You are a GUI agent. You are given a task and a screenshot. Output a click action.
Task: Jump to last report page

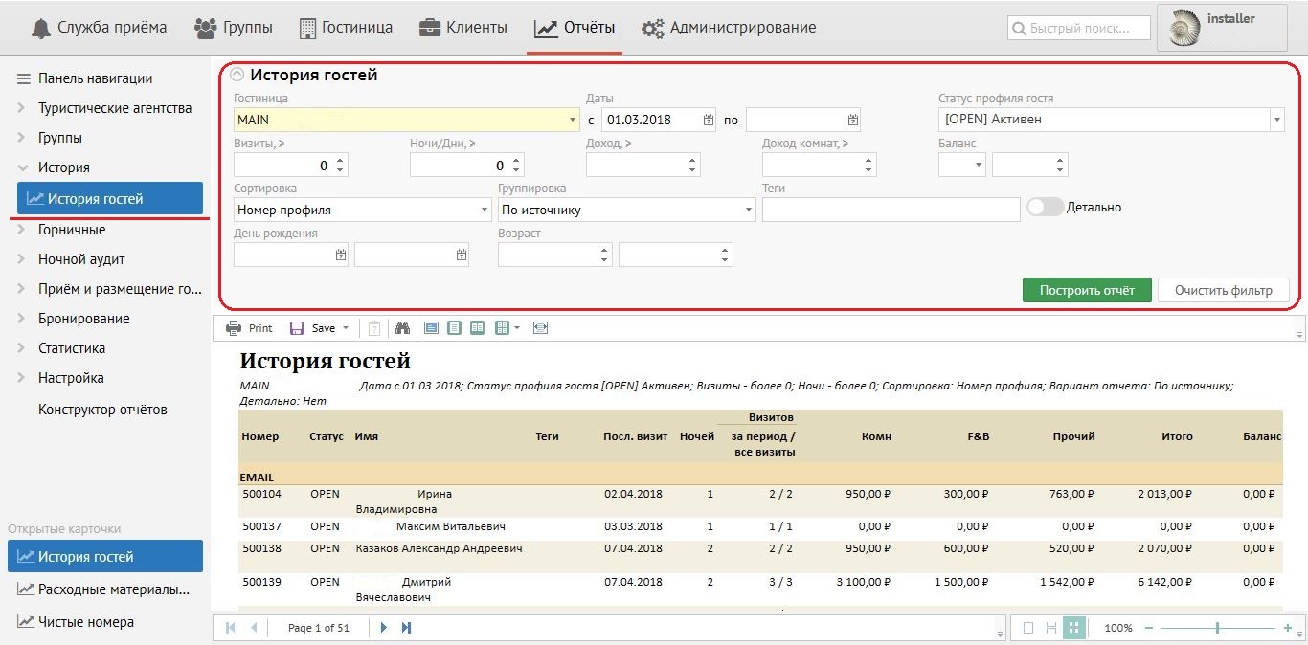pyautogui.click(x=406, y=628)
